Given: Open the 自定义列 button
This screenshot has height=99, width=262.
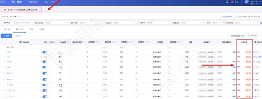Looking at the screenshot, I should point(252,35).
